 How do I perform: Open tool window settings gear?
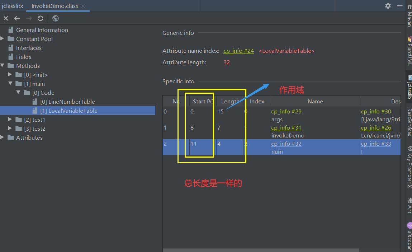point(388,6)
